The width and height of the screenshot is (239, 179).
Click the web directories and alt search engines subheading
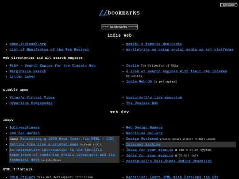tap(43, 58)
